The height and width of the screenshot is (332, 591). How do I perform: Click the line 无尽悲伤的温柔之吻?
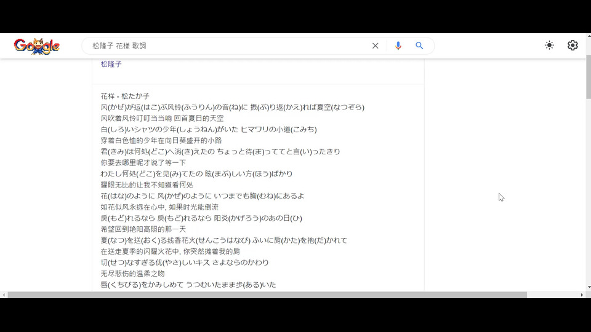click(133, 274)
